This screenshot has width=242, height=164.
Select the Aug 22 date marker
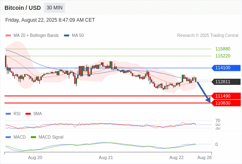click(x=176, y=158)
